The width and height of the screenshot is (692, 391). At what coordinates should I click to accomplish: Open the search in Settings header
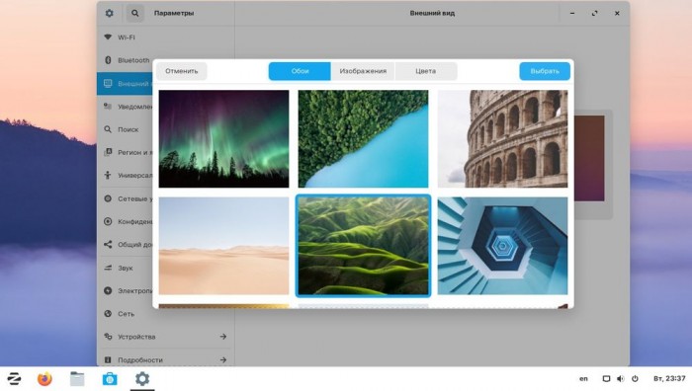pyautogui.click(x=134, y=13)
